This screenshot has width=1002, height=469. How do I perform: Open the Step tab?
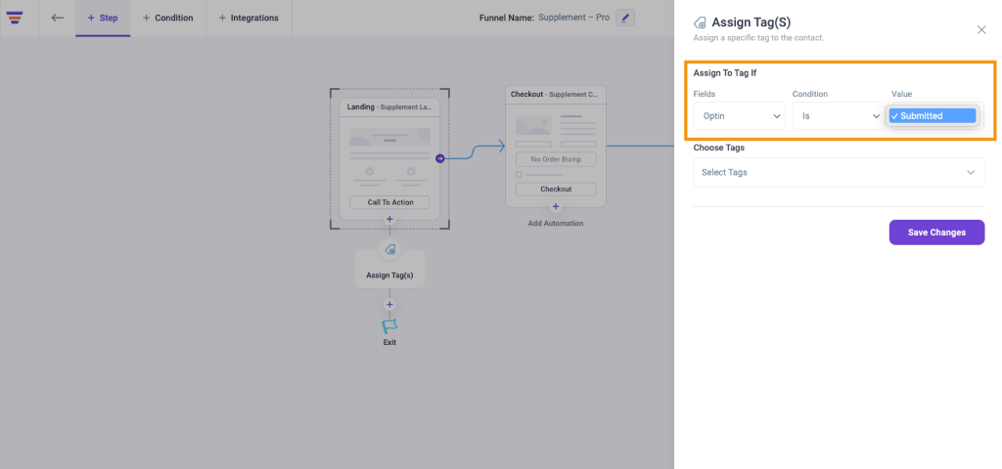[x=103, y=18]
